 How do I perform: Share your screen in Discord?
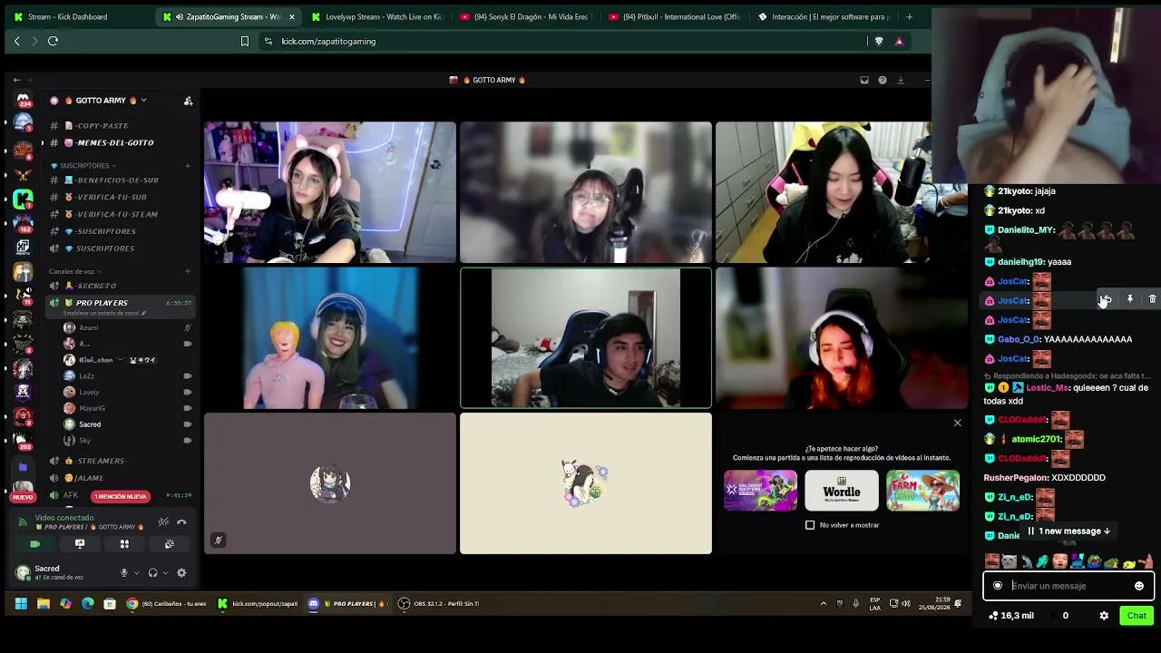point(80,544)
